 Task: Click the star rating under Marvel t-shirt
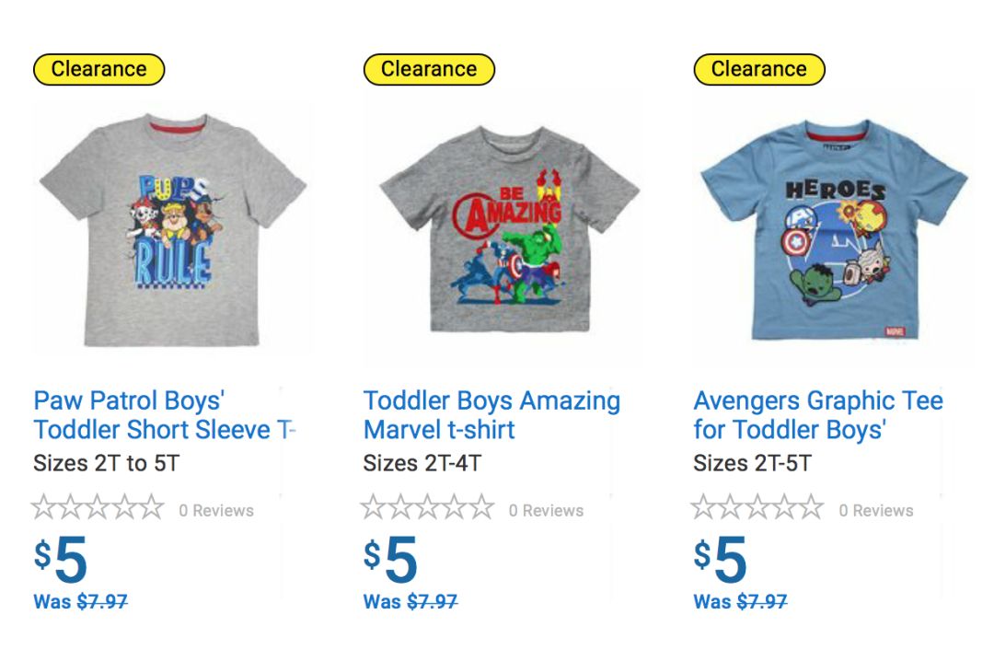pyautogui.click(x=427, y=507)
